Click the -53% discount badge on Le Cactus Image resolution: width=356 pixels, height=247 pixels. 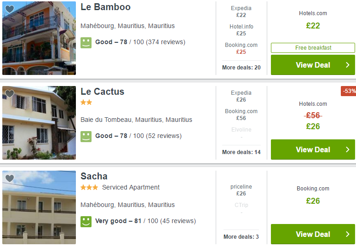[348, 91]
